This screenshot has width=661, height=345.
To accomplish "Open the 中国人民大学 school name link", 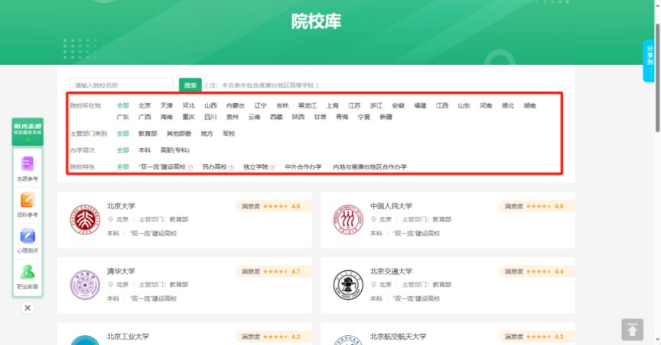I will tap(391, 206).
